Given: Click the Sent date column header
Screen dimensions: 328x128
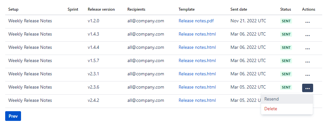Looking at the screenshot, I should 239,9.
